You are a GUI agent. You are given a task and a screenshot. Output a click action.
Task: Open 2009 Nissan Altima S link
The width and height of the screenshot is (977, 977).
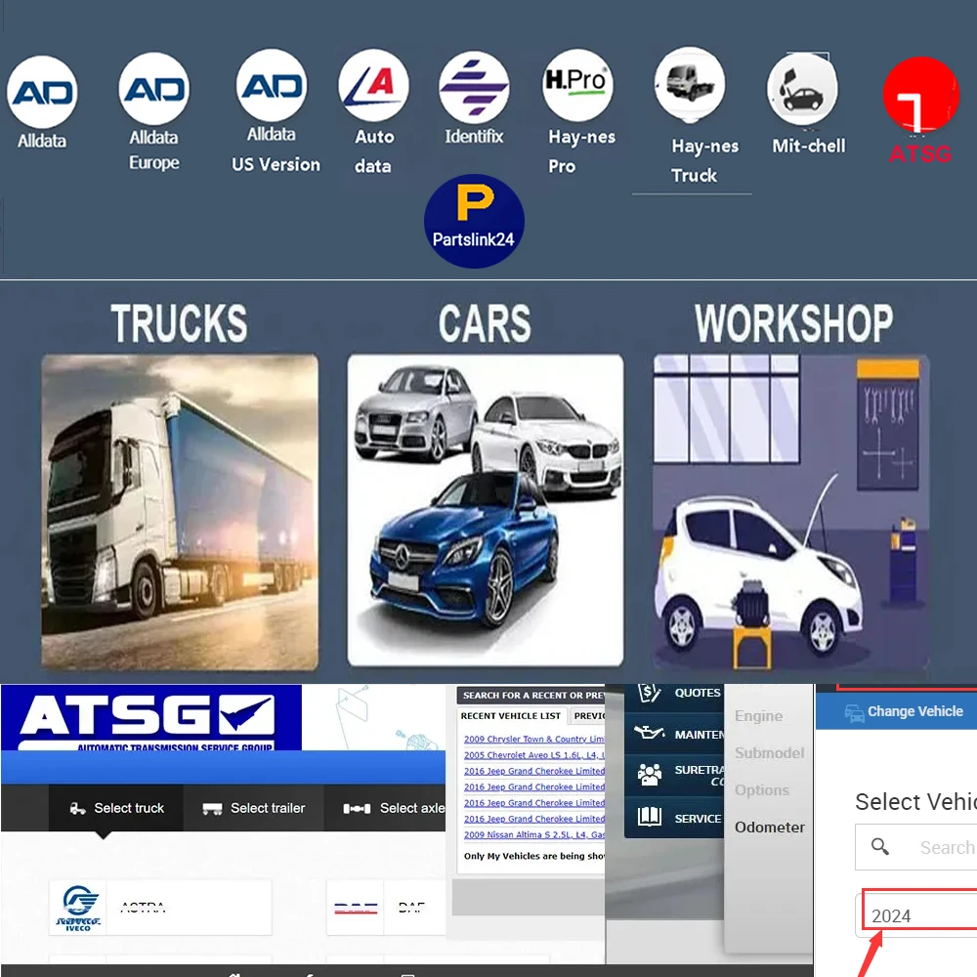[x=534, y=835]
